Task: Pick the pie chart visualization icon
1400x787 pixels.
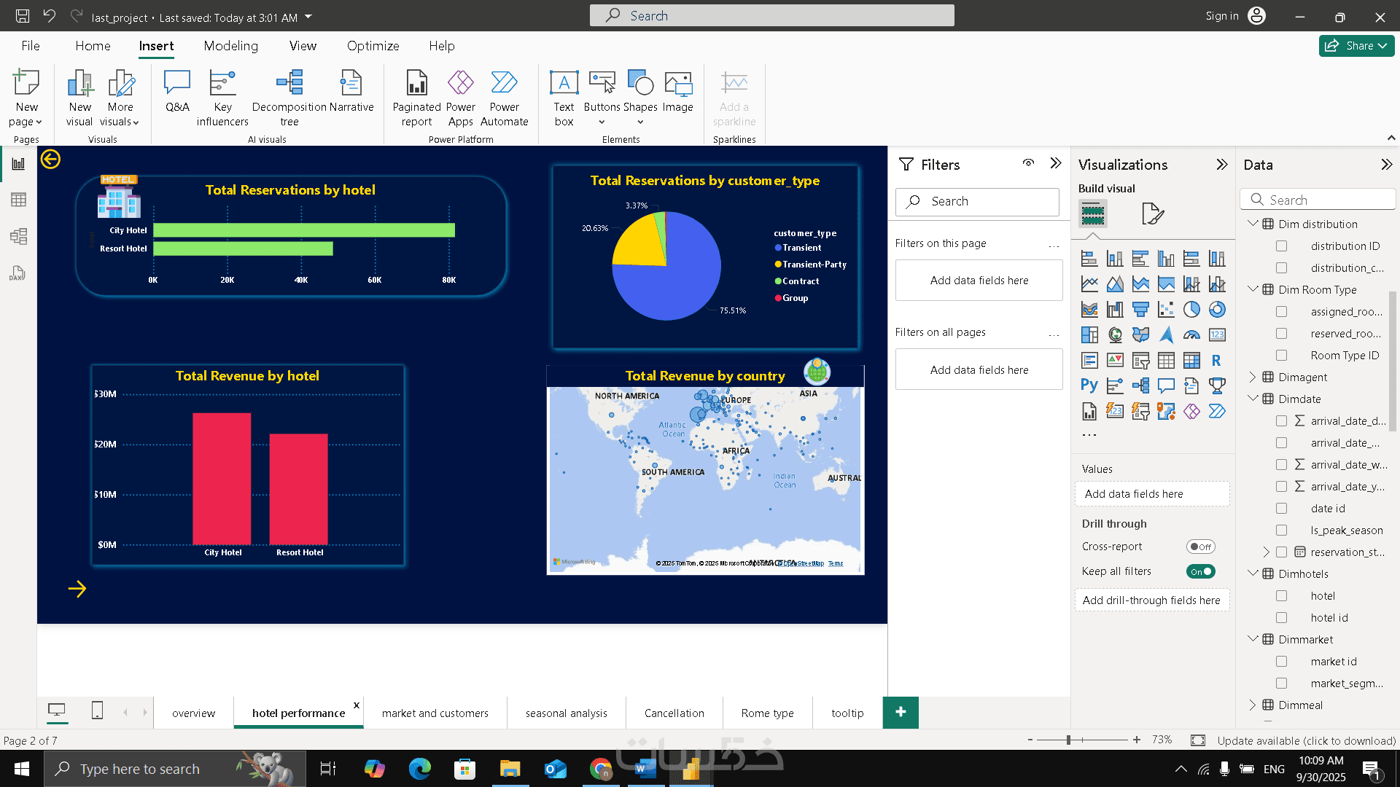Action: coord(1191,310)
